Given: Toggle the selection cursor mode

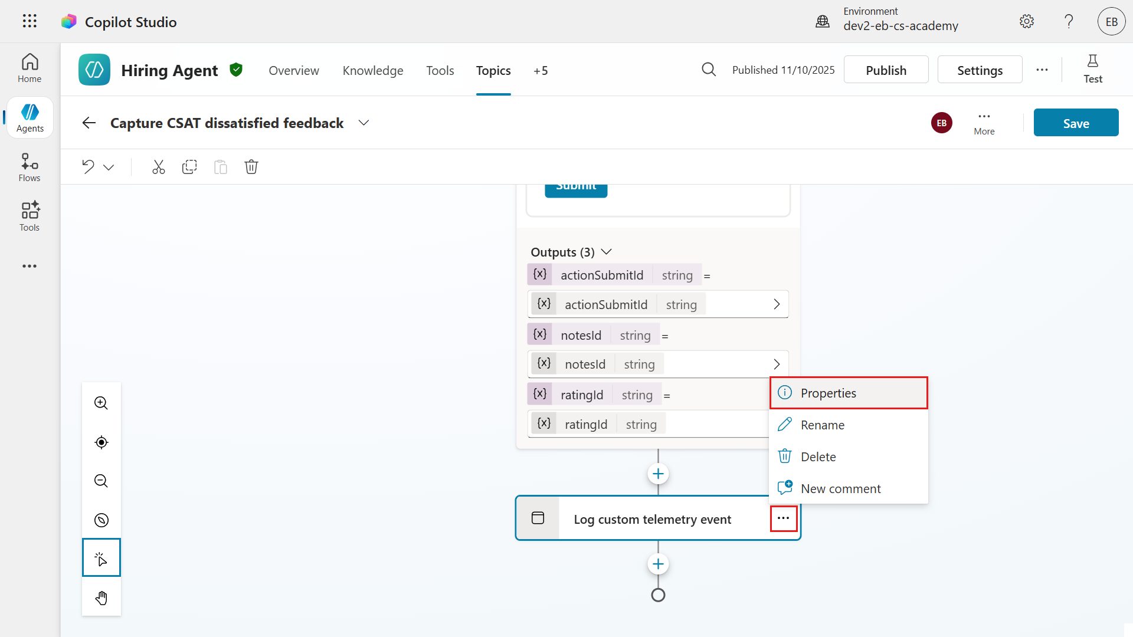Looking at the screenshot, I should pyautogui.click(x=101, y=558).
